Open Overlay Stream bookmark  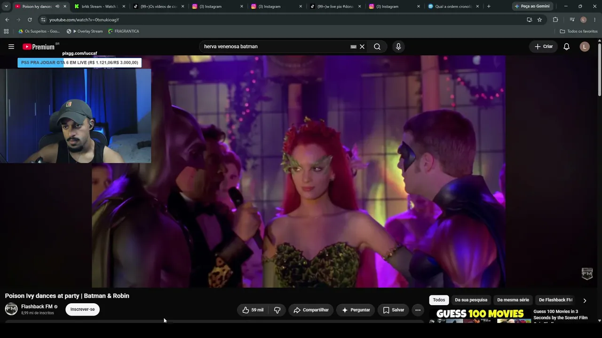[85, 31]
